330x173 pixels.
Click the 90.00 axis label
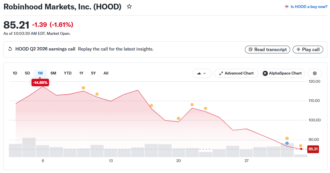[314, 140]
